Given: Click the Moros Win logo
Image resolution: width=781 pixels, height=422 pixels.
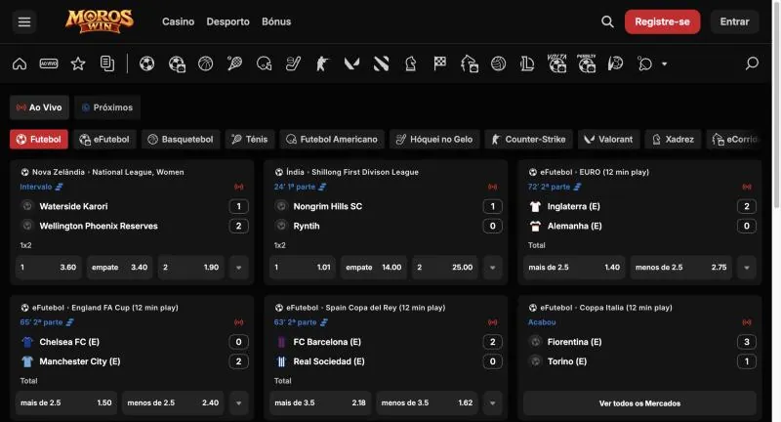Looking at the screenshot, I should pyautogui.click(x=100, y=21).
